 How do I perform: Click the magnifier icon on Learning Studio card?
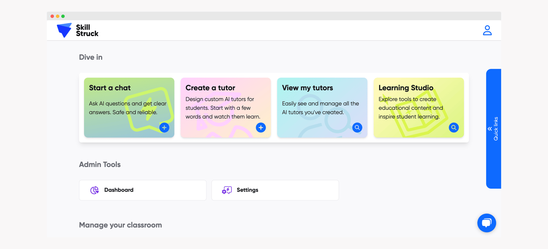pyautogui.click(x=454, y=127)
